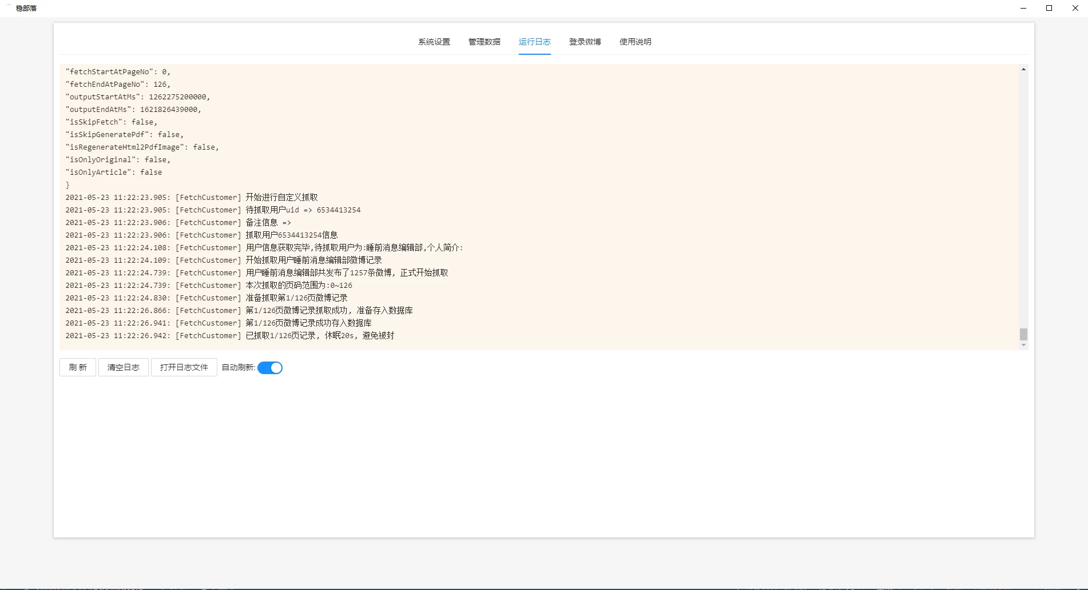Select the log line showing uid 6534413254

213,210
